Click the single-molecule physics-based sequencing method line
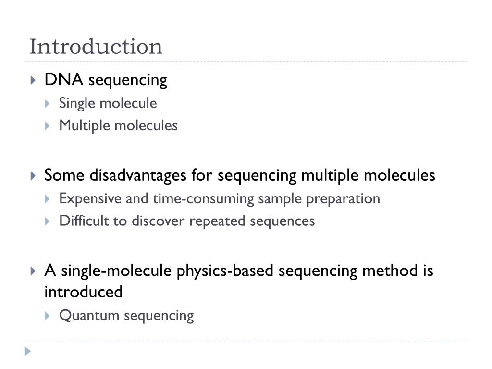The width and height of the screenshot is (492, 369). [x=239, y=271]
